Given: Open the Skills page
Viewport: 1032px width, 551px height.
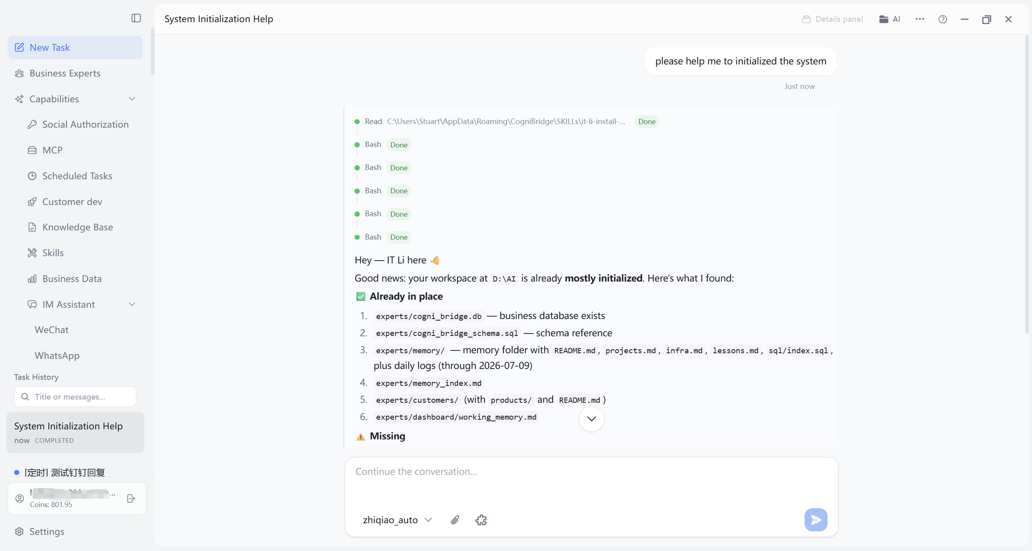Looking at the screenshot, I should [53, 253].
